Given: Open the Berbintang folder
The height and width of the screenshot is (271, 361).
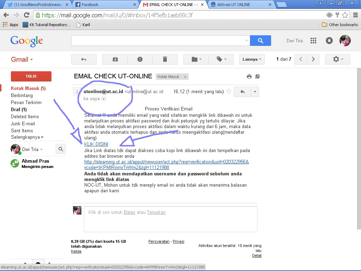Looking at the screenshot, I should (x=22, y=95).
